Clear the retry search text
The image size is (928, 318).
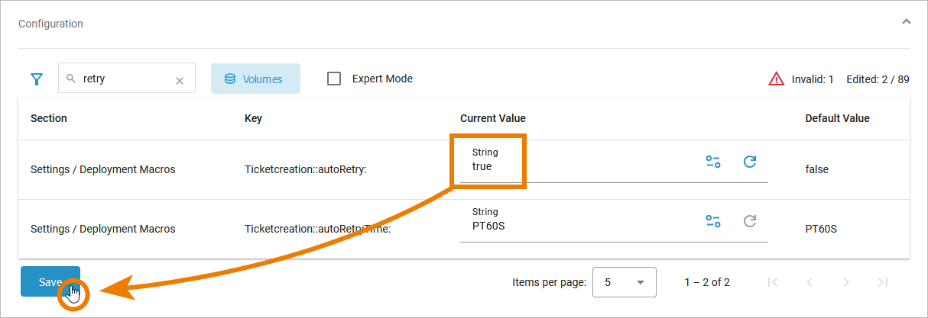click(180, 80)
